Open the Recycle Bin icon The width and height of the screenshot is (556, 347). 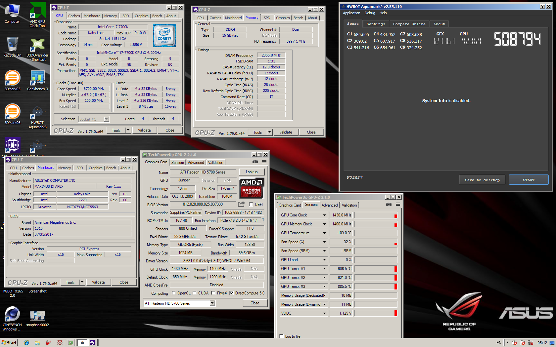(x=12, y=47)
